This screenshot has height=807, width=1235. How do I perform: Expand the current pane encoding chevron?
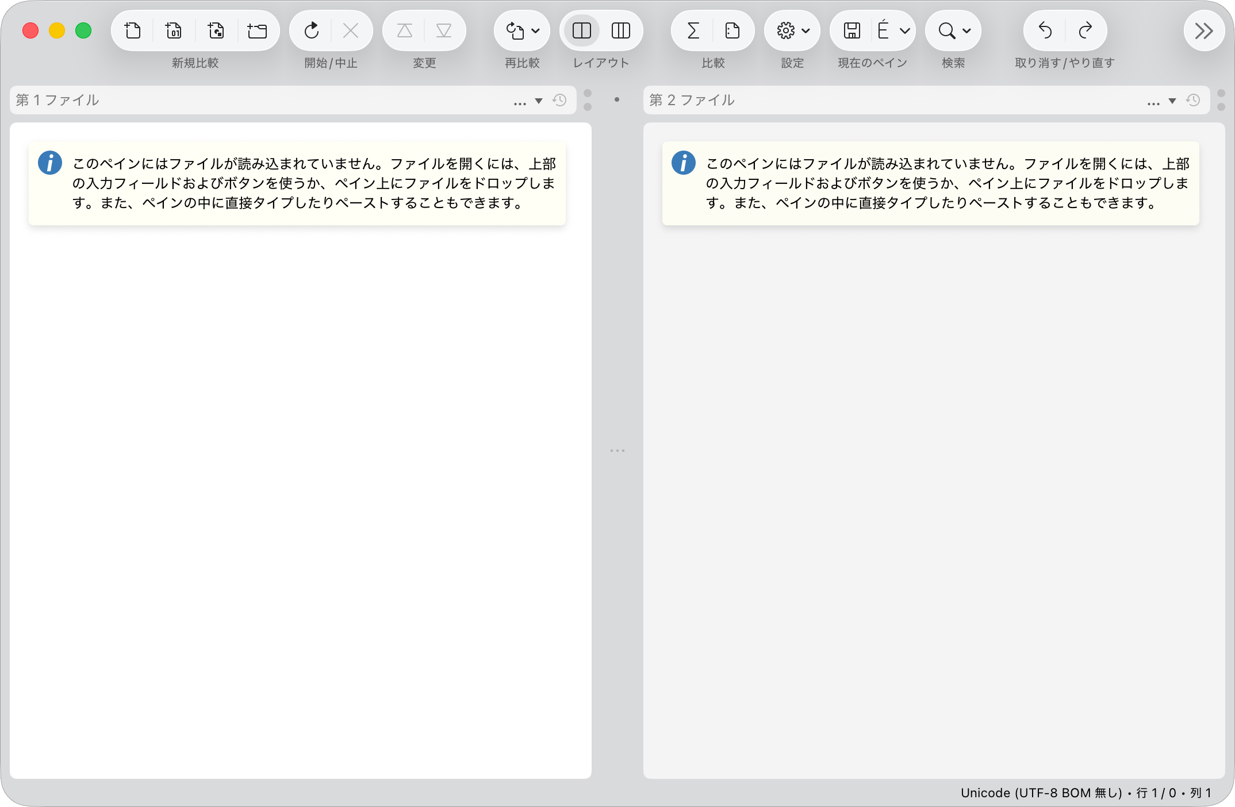905,31
